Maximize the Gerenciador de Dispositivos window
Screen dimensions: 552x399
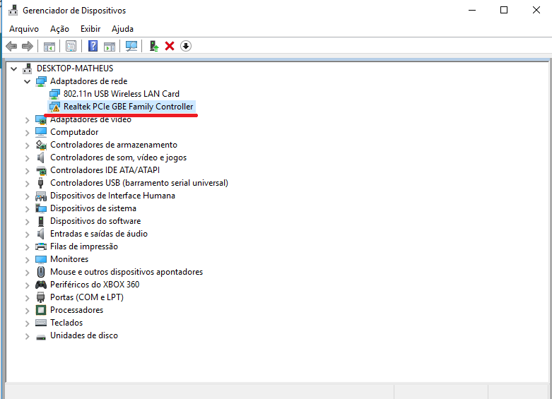[x=504, y=10]
